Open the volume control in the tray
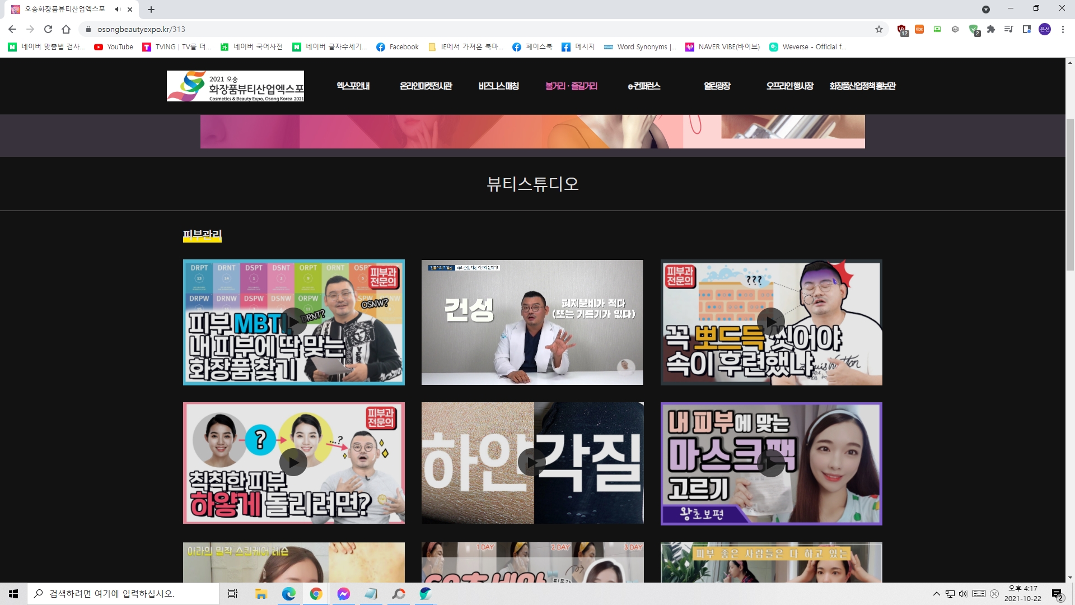 [963, 594]
